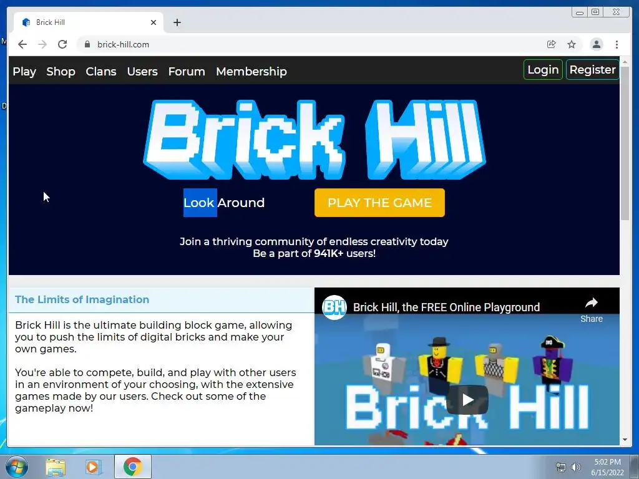Click the padlock site info icon
Viewport: 639px width, 479px height.
(87, 44)
